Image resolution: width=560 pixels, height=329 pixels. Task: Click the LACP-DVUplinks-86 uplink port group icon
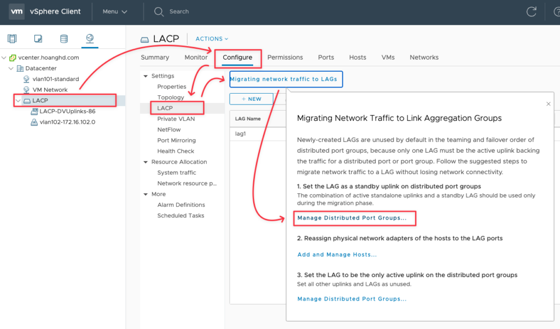[x=34, y=112]
